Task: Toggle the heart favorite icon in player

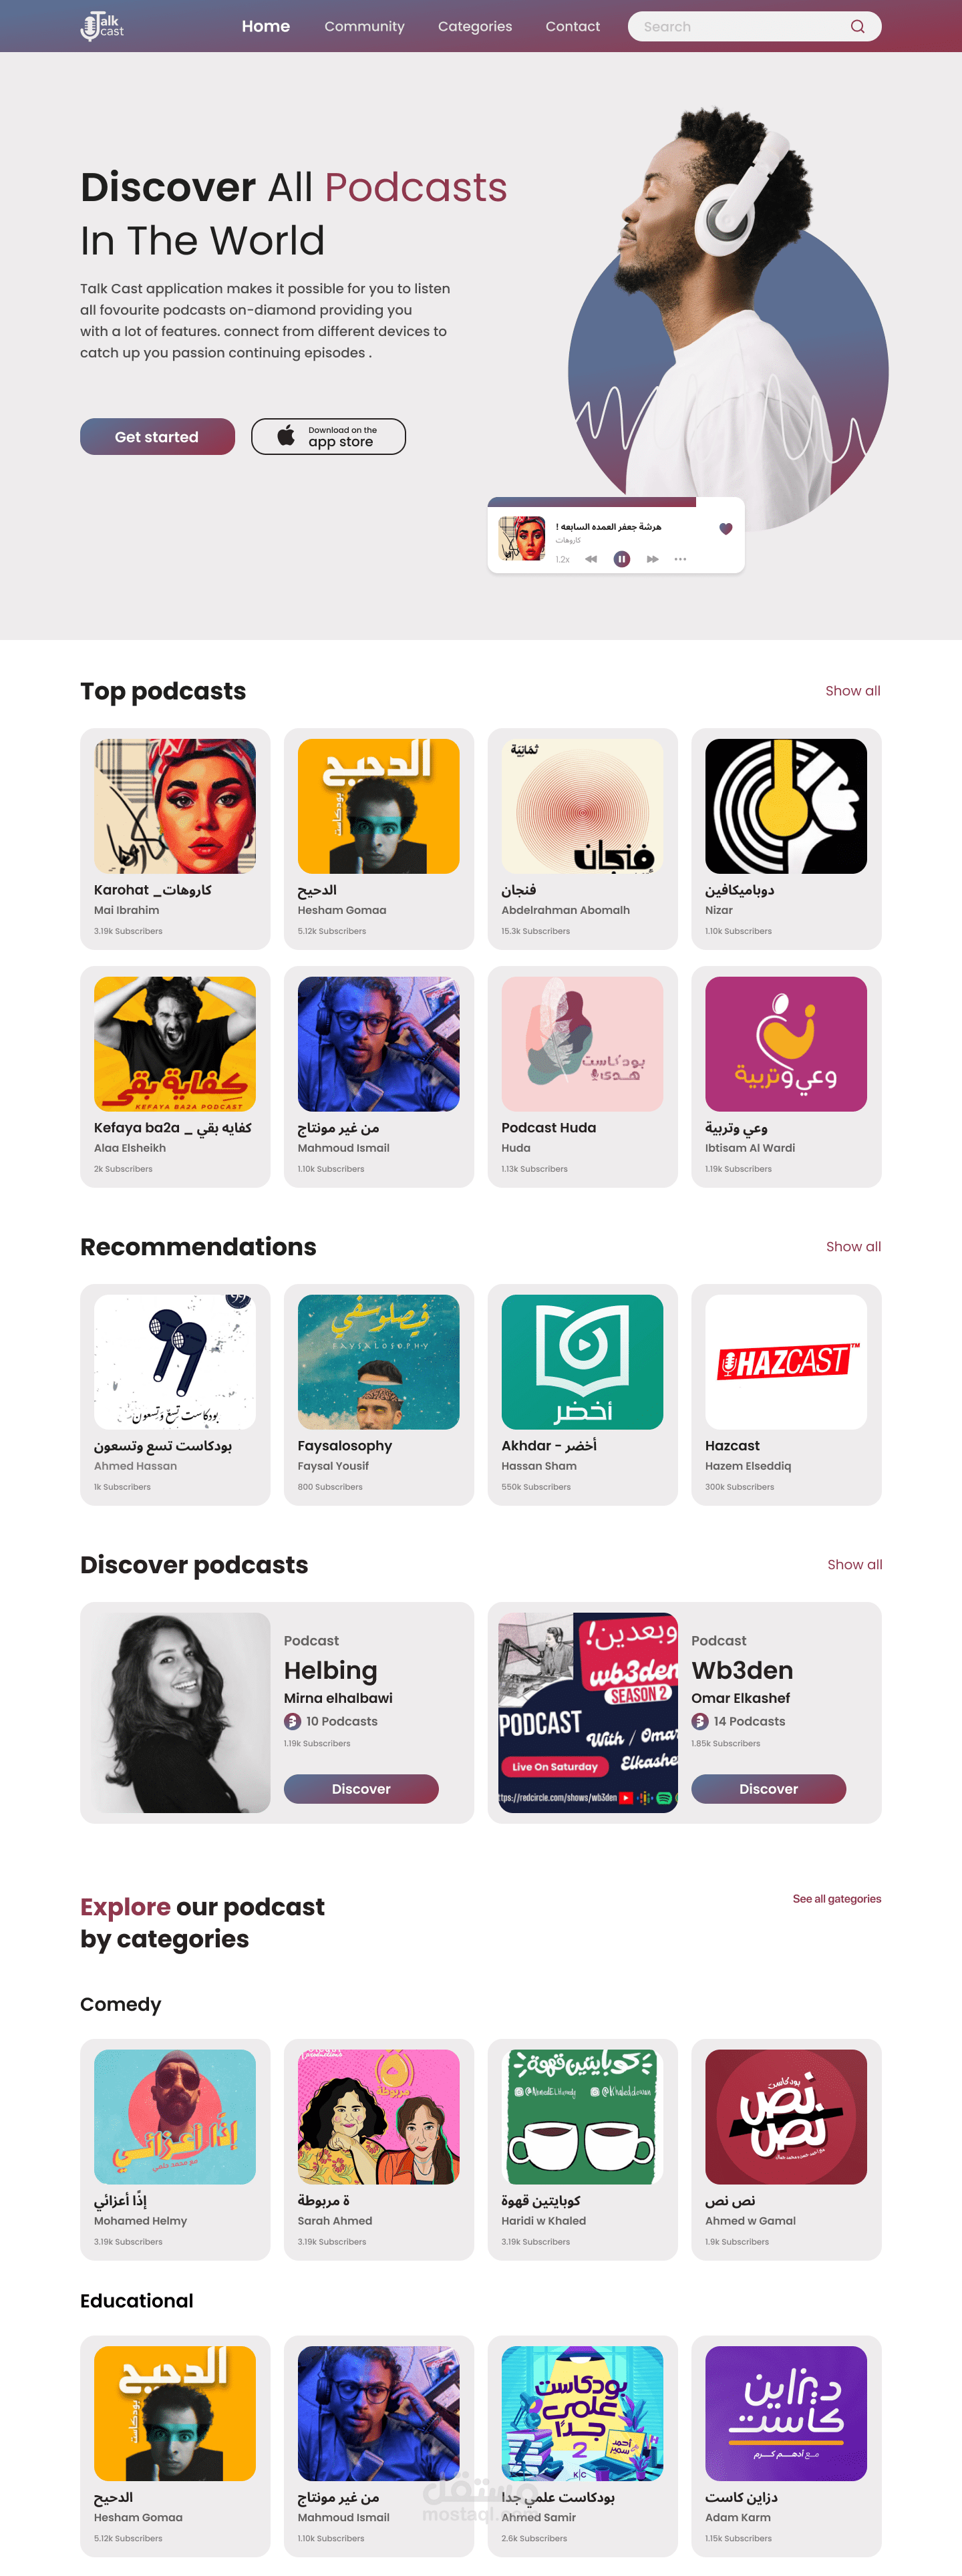Action: click(726, 529)
